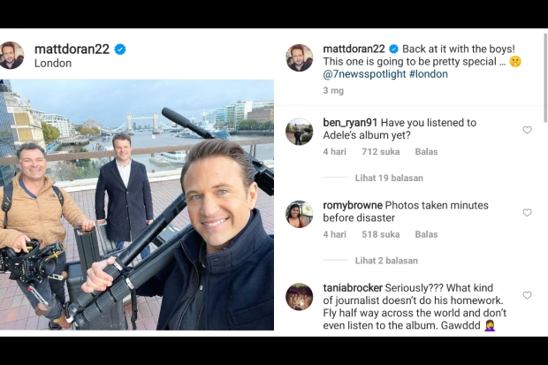Expand 'Lihat 19 balasan' replies

tap(389, 178)
